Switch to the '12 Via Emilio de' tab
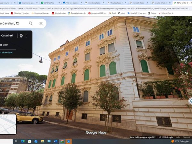This screenshot has width=192, height=144. click(182, 3)
